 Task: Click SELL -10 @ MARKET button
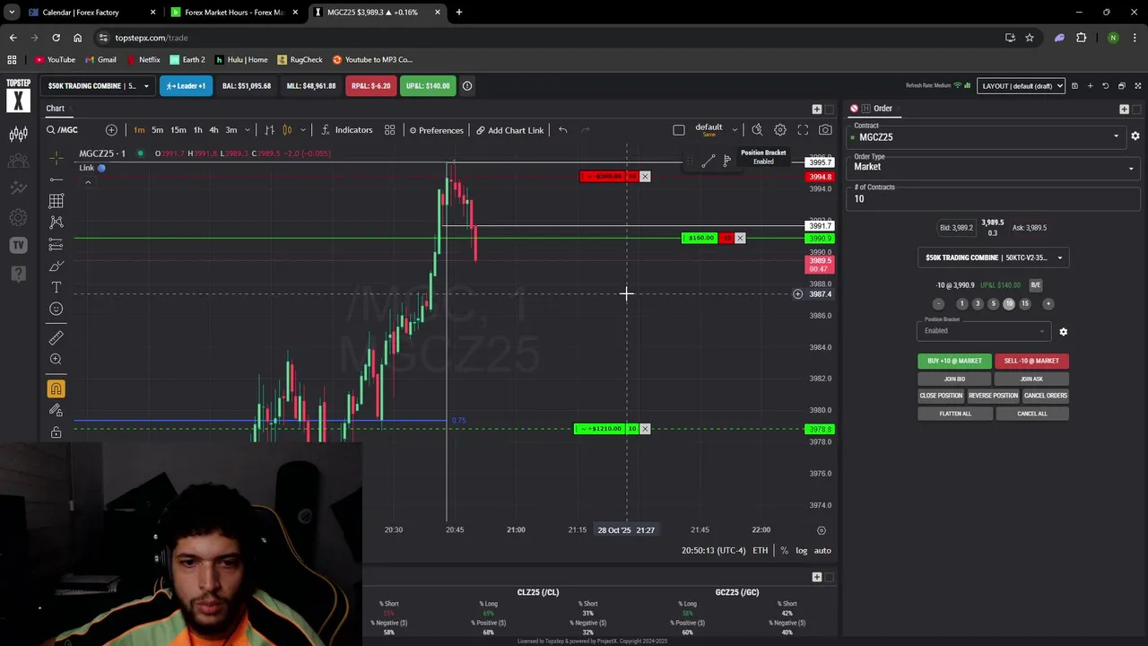coord(1031,361)
